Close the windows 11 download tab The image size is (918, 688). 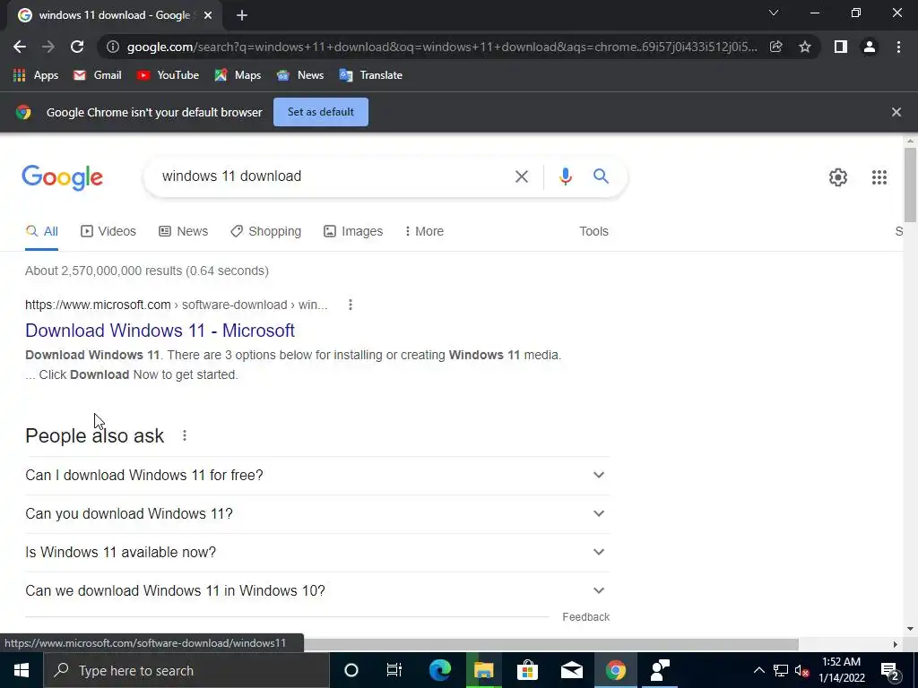pos(208,15)
